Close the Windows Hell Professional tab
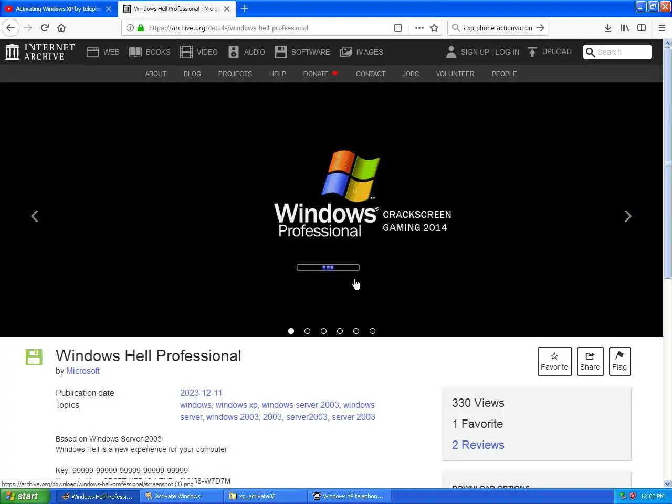672x504 pixels. (x=227, y=9)
